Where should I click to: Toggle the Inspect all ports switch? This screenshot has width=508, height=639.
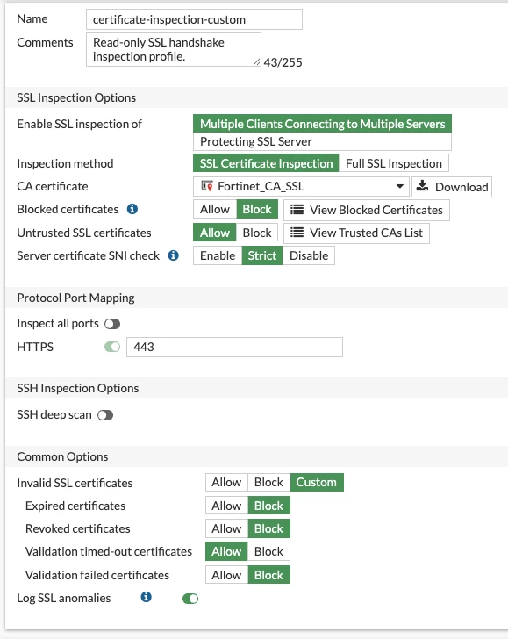112,324
